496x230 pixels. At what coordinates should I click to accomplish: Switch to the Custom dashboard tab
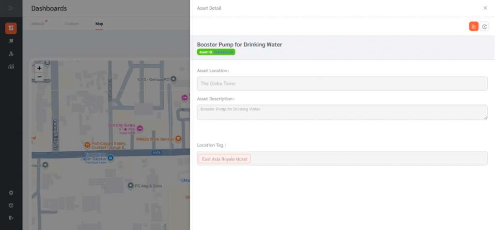pyautogui.click(x=72, y=24)
